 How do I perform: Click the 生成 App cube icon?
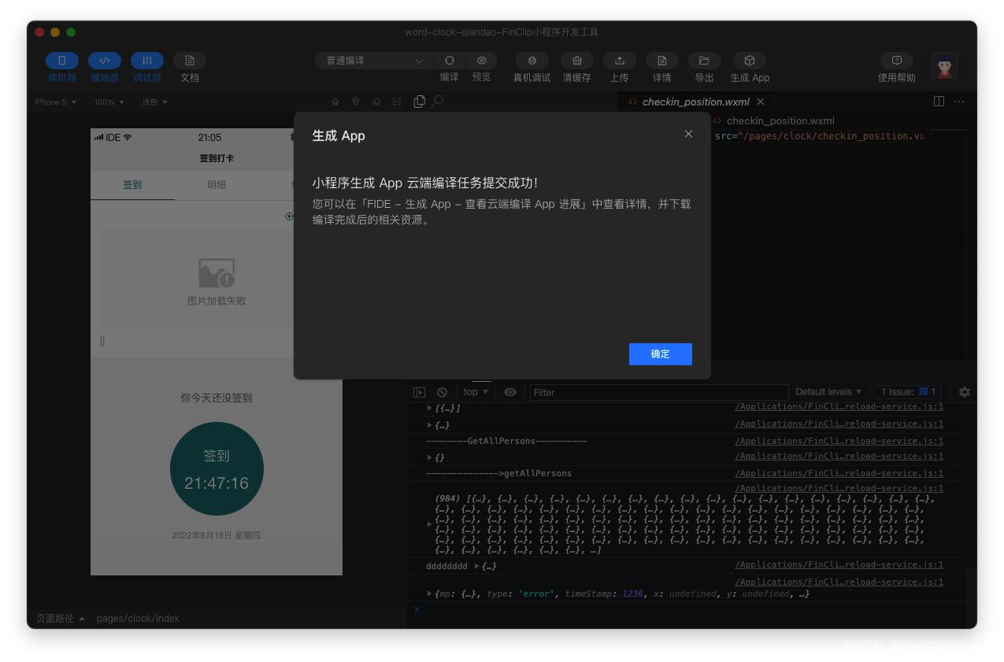pos(749,61)
